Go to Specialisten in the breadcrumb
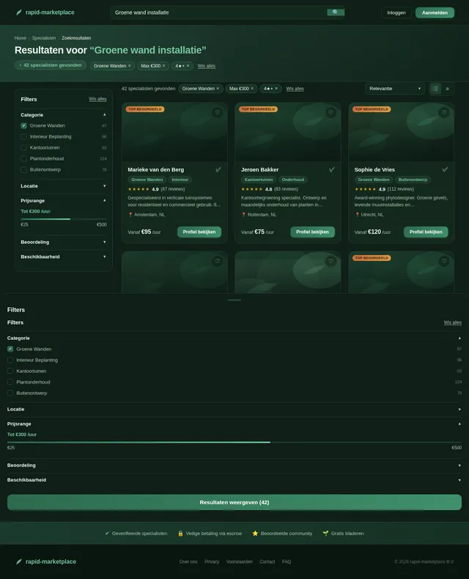This screenshot has height=579, width=469. [43, 38]
